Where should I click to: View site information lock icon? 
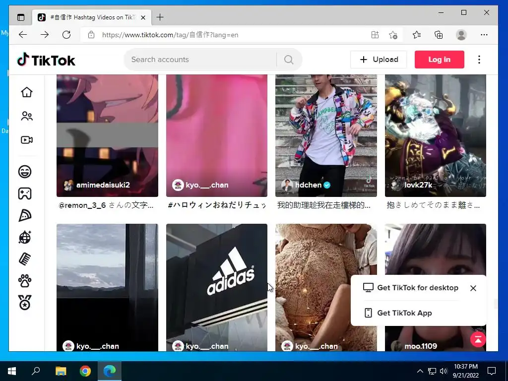[x=91, y=35]
